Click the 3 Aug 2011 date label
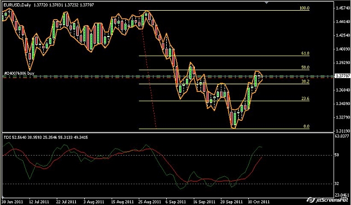 tap(94, 202)
